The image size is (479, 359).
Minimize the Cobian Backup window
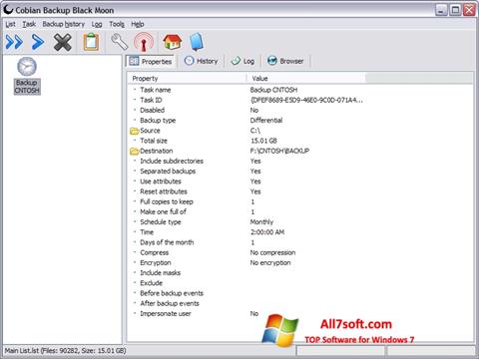click(441, 10)
